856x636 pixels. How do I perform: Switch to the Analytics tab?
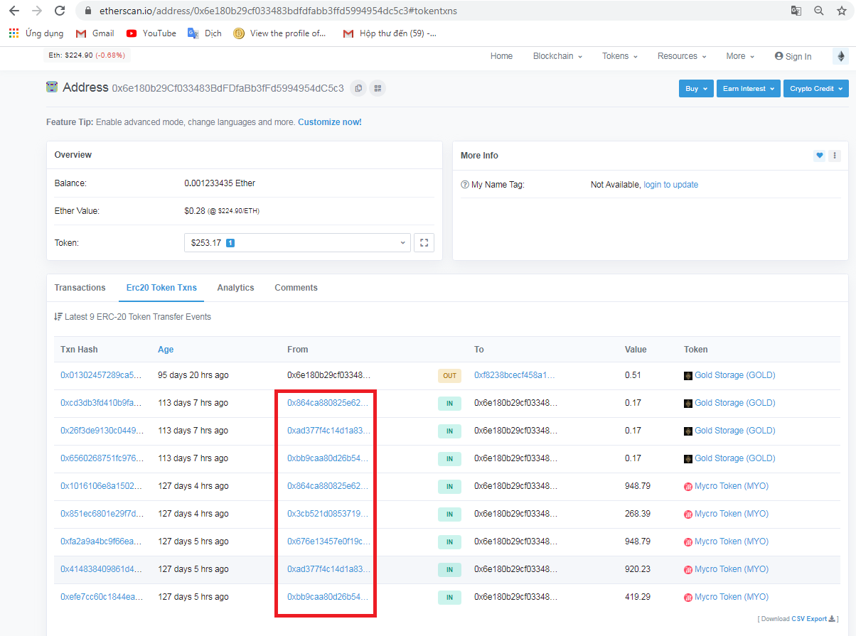click(235, 288)
